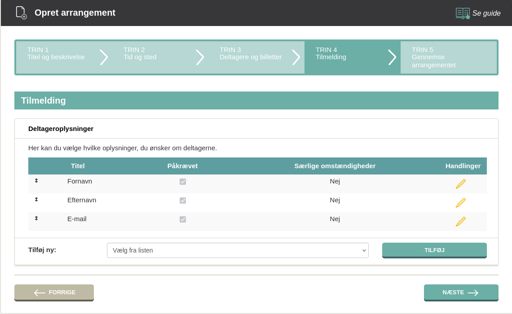This screenshot has height=314, width=512.
Task: Go back with the FORRIGE button
Action: tap(54, 292)
